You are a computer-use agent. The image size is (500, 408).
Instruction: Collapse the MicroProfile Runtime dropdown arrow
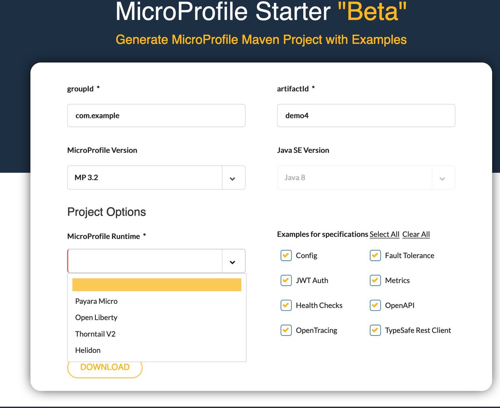coord(232,262)
